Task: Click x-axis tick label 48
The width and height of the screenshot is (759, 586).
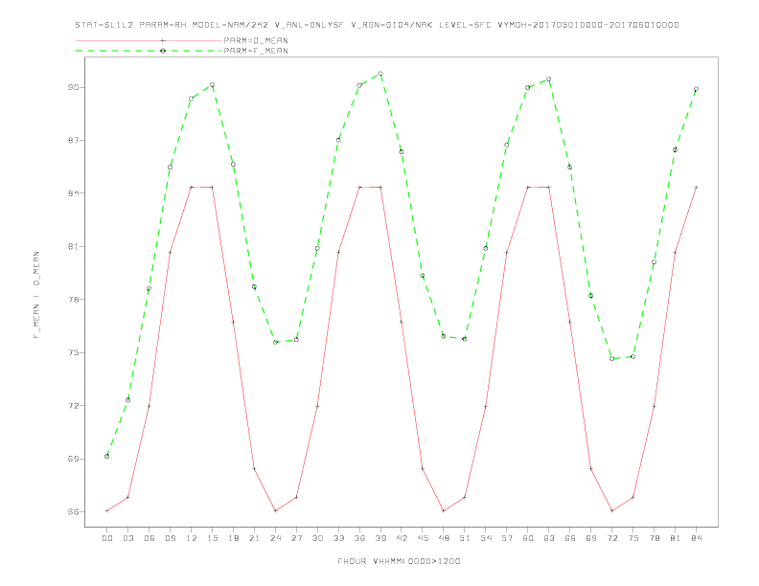Action: (x=444, y=538)
